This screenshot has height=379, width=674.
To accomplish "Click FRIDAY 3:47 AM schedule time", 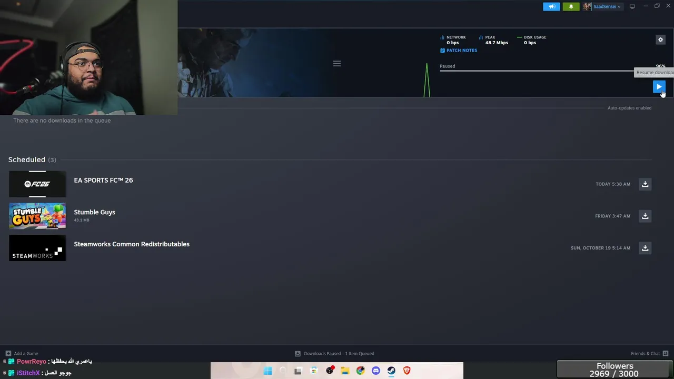I will click(612, 216).
